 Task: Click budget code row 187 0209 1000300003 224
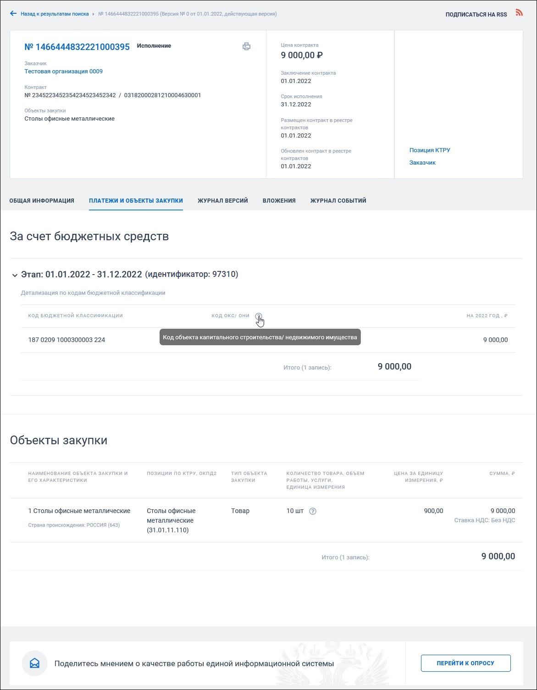(x=268, y=340)
